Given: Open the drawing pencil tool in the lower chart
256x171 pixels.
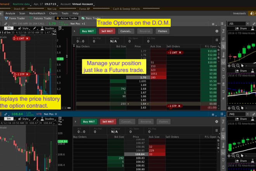Looking at the screenshot, I should point(35,119).
